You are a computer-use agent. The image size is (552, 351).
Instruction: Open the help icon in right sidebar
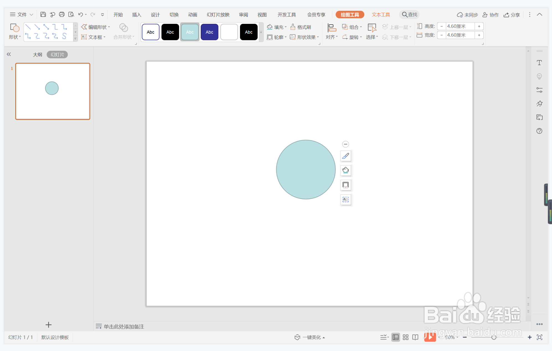coord(539,131)
